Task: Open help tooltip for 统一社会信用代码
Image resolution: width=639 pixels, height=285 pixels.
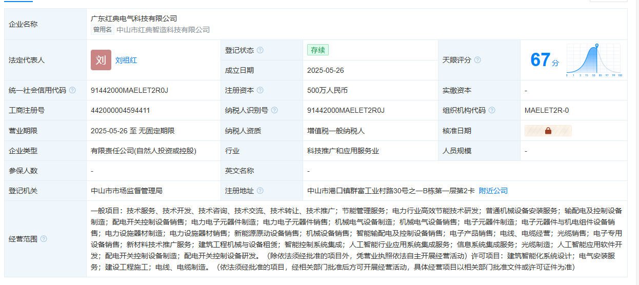Action: click(x=72, y=90)
